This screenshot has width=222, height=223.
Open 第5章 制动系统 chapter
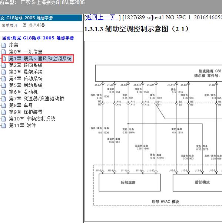click(26, 85)
